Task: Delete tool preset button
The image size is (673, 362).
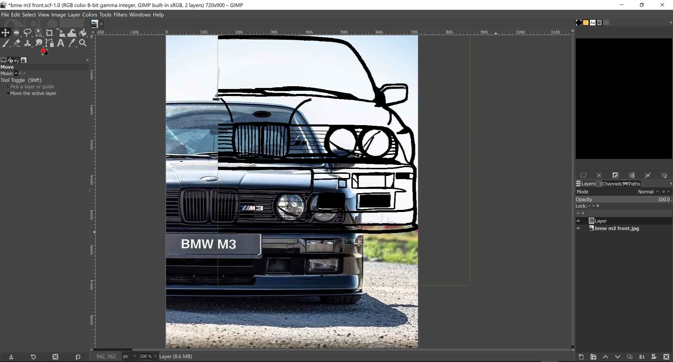Action: 55,357
